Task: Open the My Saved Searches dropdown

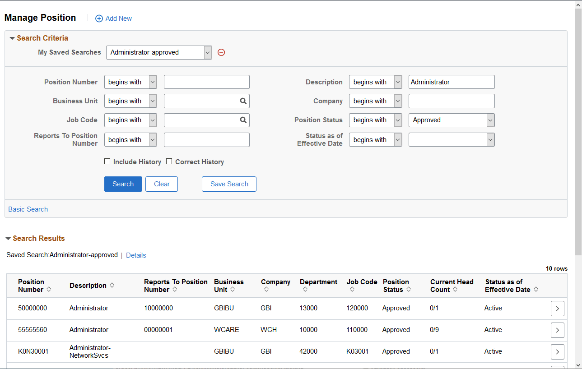Action: [208, 52]
